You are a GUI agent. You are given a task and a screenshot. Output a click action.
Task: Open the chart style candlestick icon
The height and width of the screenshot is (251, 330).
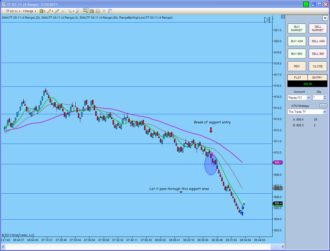tap(41, 11)
